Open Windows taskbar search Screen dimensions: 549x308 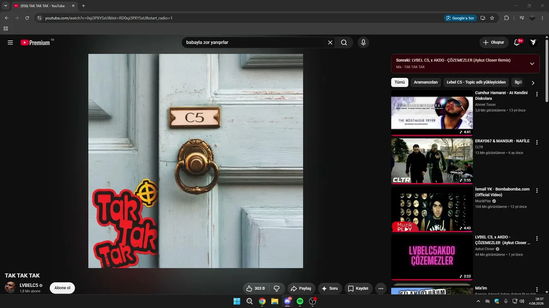tap(249, 301)
